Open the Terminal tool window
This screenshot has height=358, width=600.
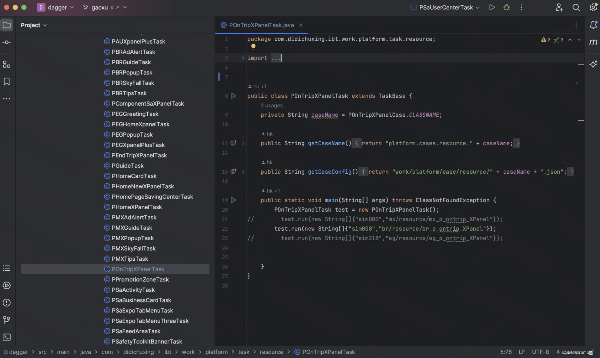click(7, 337)
